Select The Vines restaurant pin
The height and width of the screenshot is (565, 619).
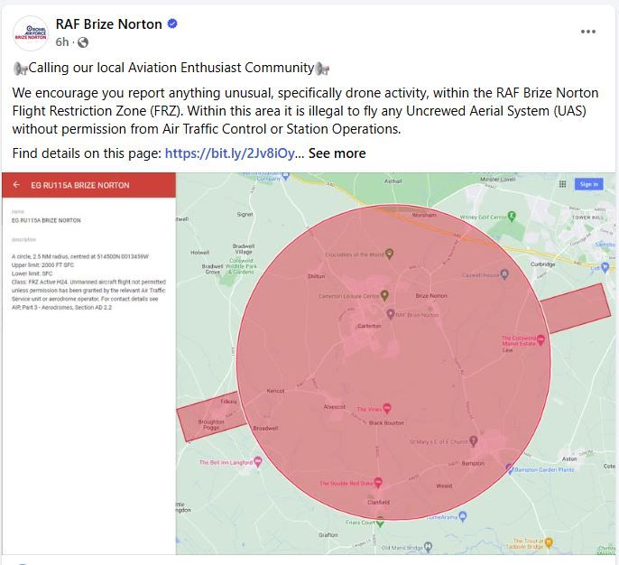(387, 409)
